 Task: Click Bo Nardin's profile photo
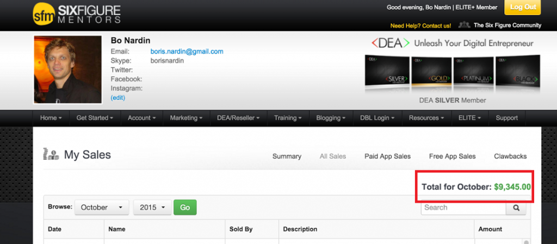[x=68, y=69]
